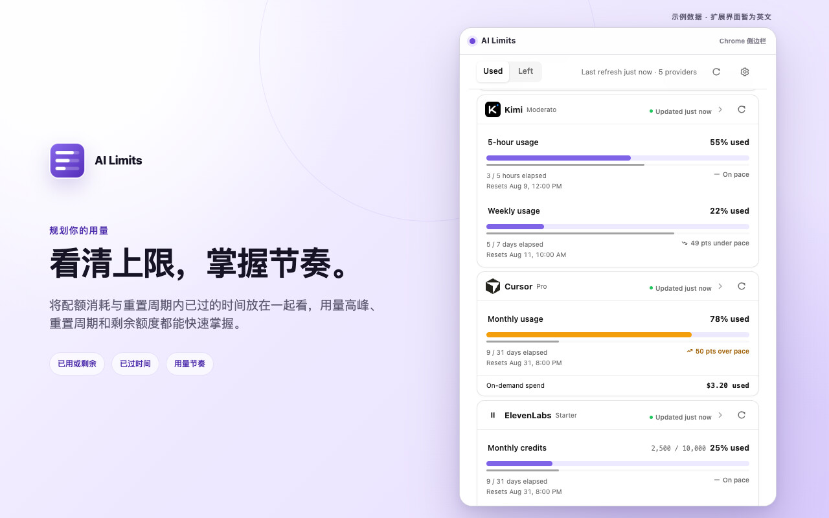Click the Kimi provider logo
This screenshot has width=829, height=518.
click(x=493, y=109)
